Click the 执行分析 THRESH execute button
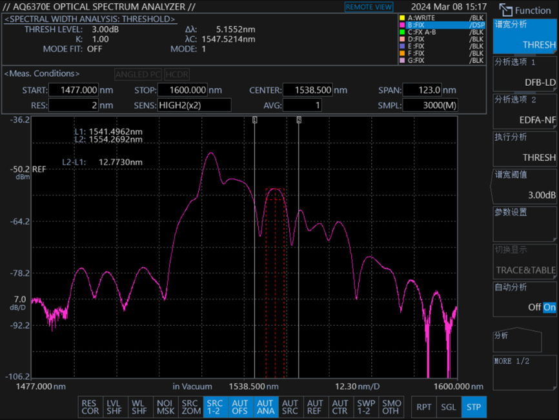Image resolution: width=559 pixels, height=420 pixels. (524, 148)
